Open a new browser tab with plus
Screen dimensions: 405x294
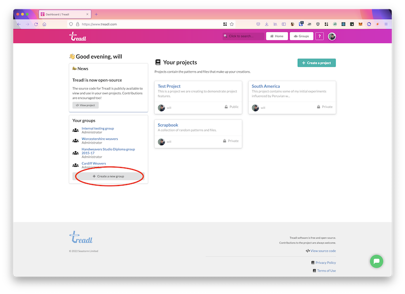(x=96, y=14)
